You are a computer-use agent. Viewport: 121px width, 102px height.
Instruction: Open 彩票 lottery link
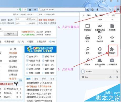point(31,69)
